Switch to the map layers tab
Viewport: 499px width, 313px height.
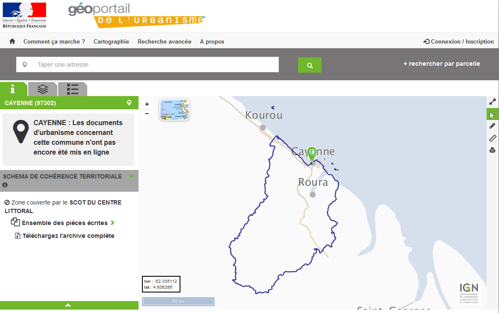[x=43, y=89]
